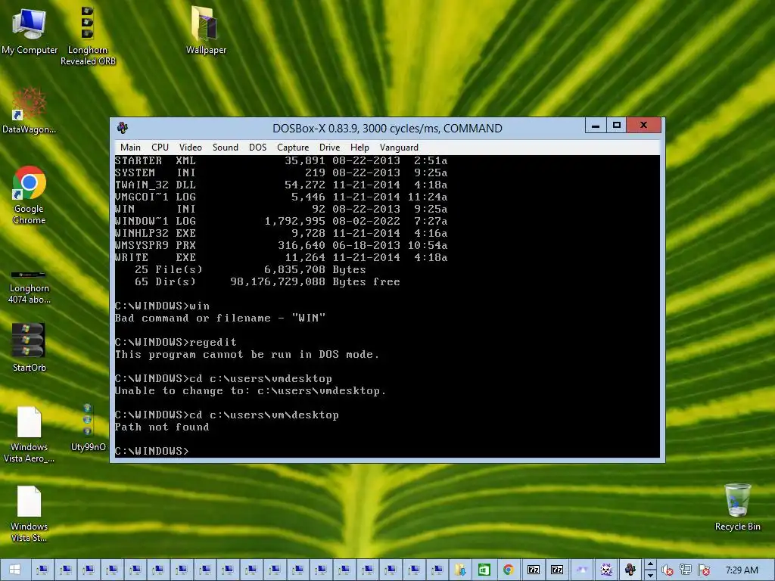Click the 'cd c:\users\vm\desktop' command line
Screen dimensions: 775x581
pyautogui.click(x=227, y=415)
